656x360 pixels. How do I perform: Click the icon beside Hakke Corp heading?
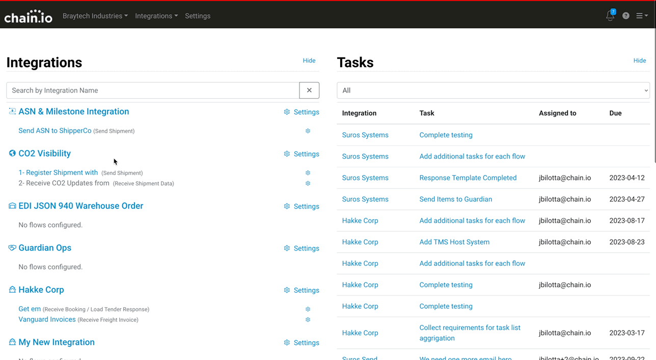(x=12, y=290)
